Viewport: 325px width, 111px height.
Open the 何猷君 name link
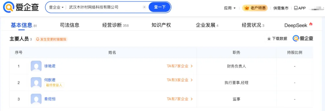pyautogui.click(x=50, y=80)
